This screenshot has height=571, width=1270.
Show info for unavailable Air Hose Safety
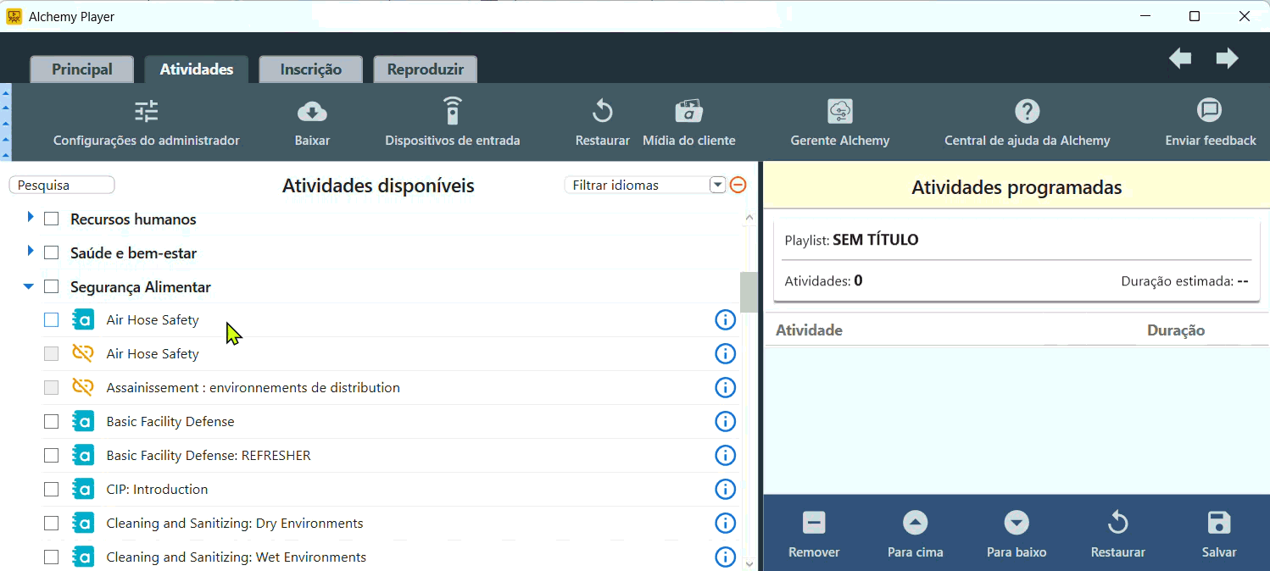(725, 353)
